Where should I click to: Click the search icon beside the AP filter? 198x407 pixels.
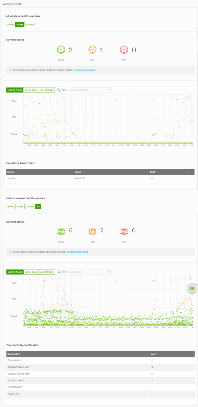tap(59, 90)
